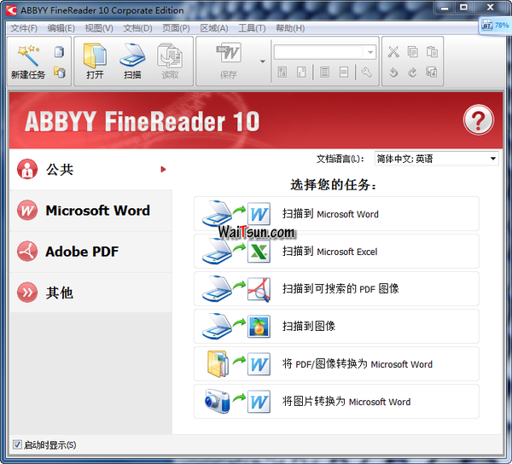Start 将 PDF/图像转换为 Microsoft Word task
Image resolution: width=512 pixels, height=464 pixels.
pos(336,364)
